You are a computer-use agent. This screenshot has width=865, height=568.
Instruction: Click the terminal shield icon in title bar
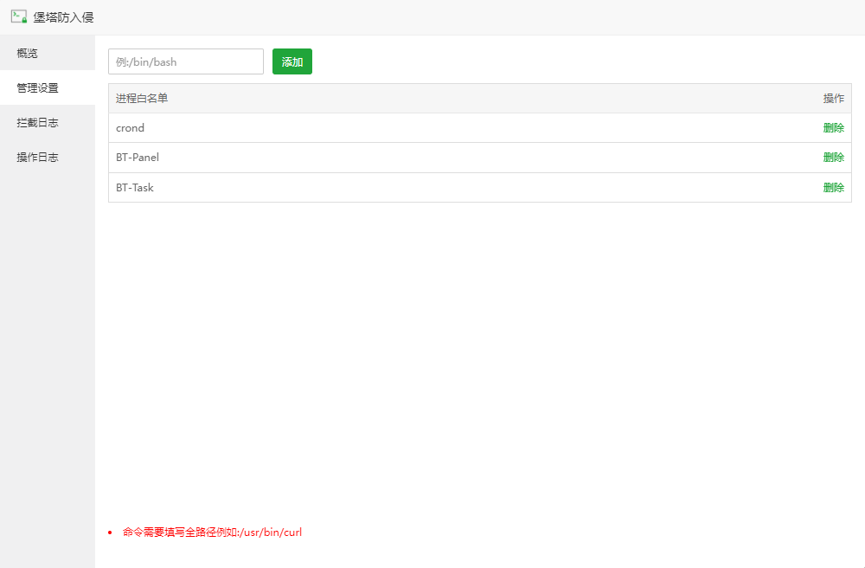[x=18, y=16]
